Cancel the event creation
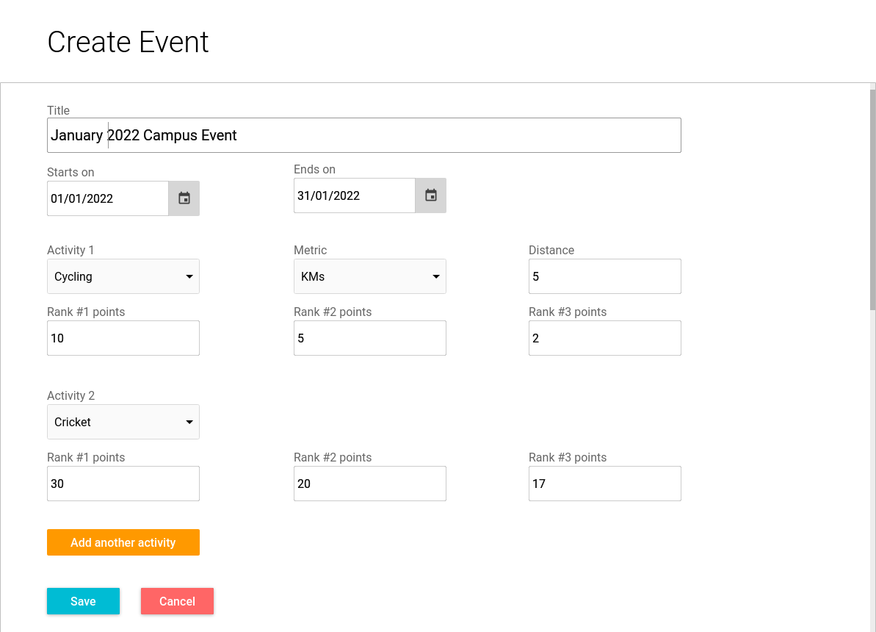Viewport: 876px width, 632px height. (x=177, y=601)
